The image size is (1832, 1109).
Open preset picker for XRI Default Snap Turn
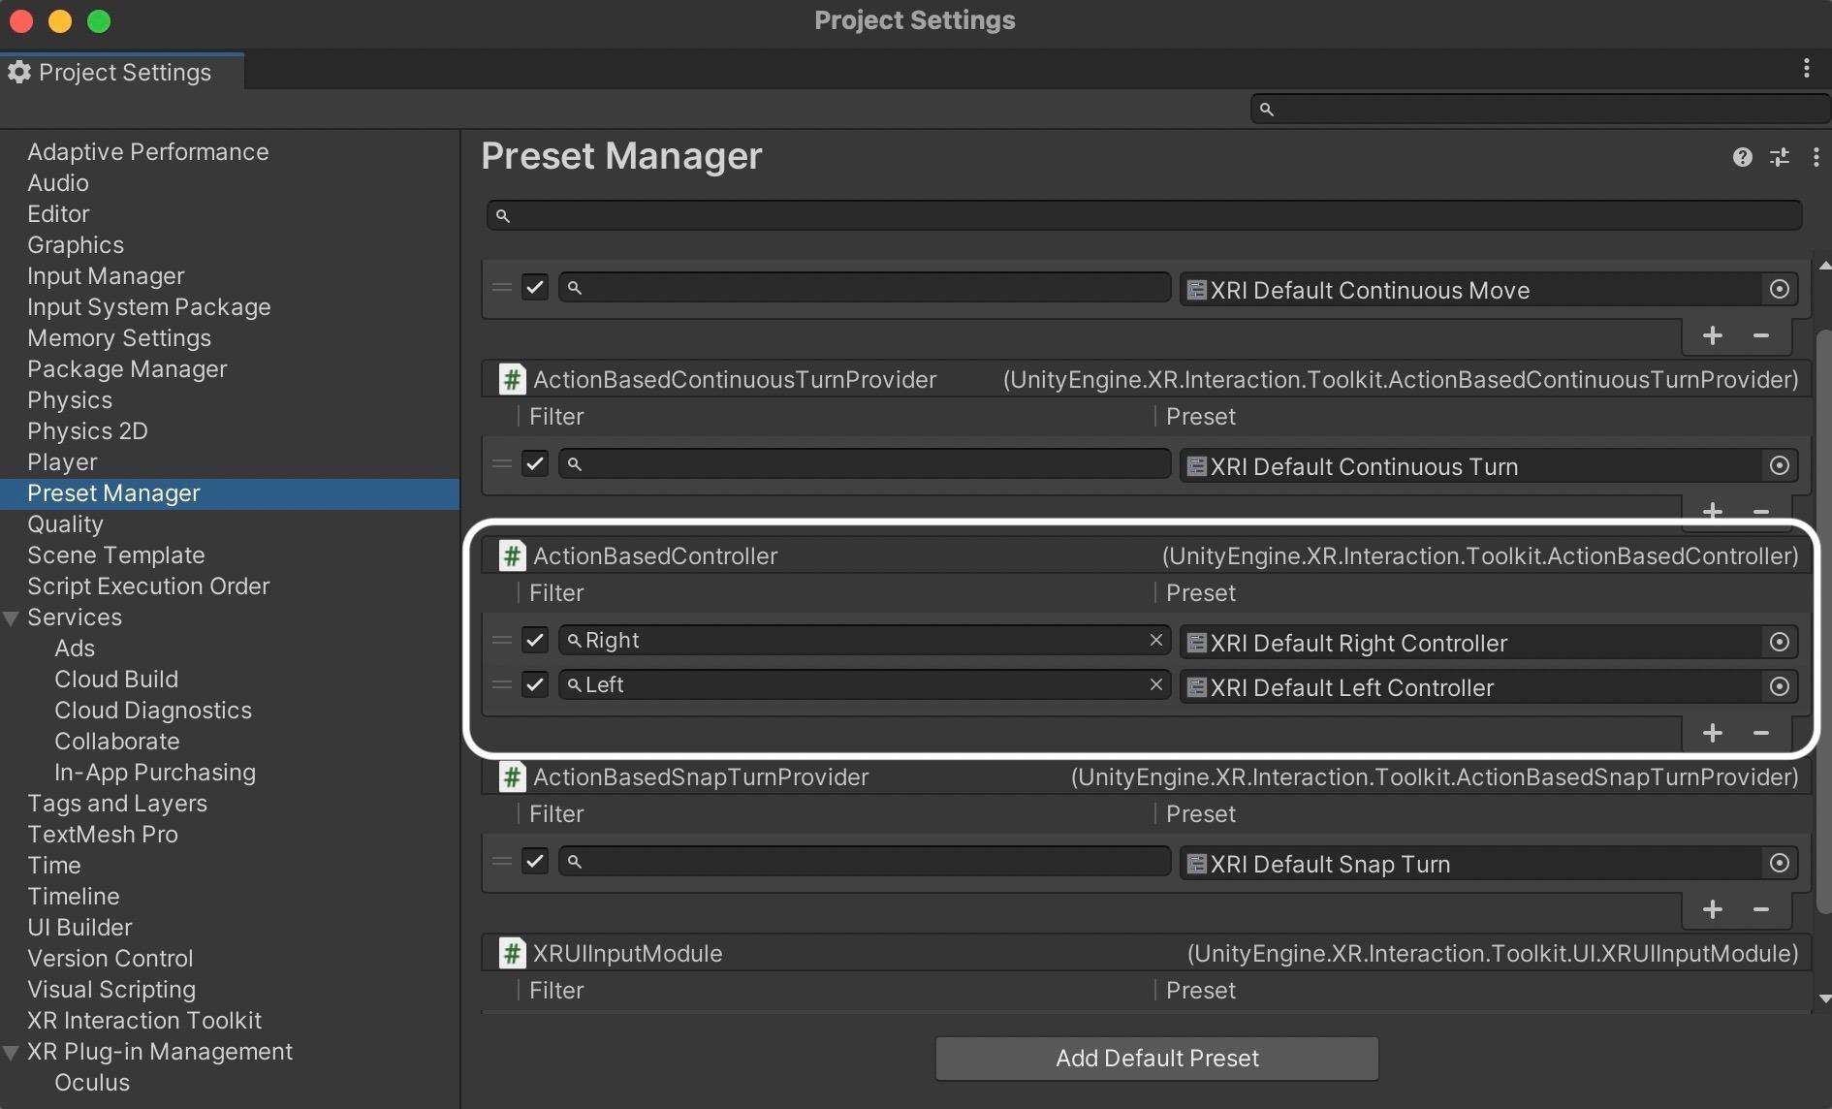point(1780,863)
